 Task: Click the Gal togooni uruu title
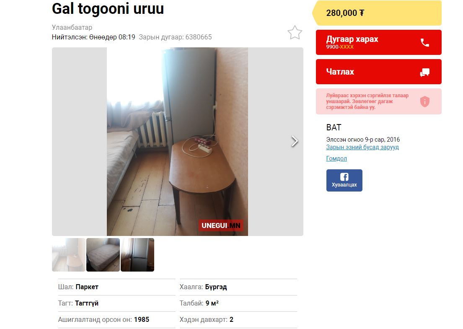tap(108, 8)
